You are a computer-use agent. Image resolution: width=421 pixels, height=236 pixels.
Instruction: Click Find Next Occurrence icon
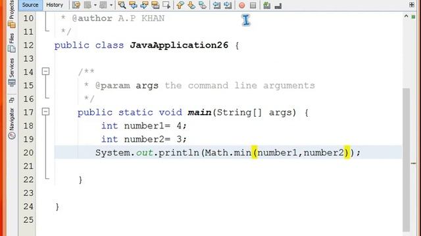click(144, 5)
